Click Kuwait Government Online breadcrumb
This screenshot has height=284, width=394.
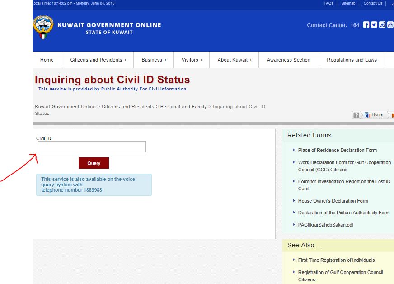tap(66, 107)
